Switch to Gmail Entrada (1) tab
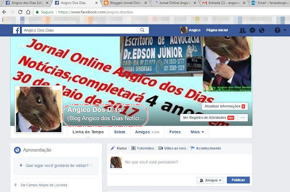The height and width of the screenshot is (192, 290). pos(224,3)
